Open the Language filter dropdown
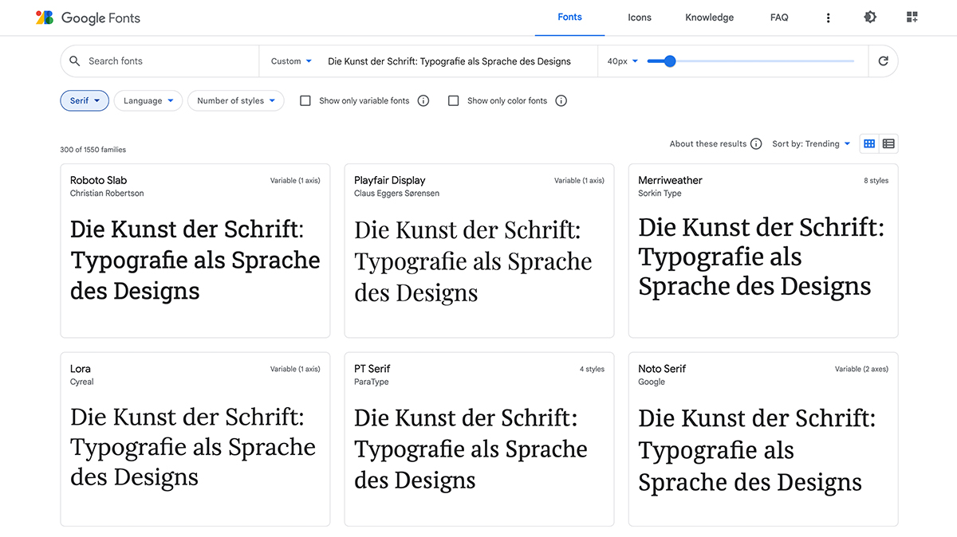Viewport: 957px width, 537px height. tap(148, 101)
